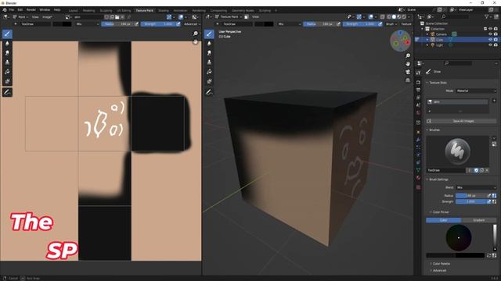This screenshot has height=281, width=501.
Task: Toggle radius pressure sensitivity in image editor header
Action: pyautogui.click(x=136, y=24)
